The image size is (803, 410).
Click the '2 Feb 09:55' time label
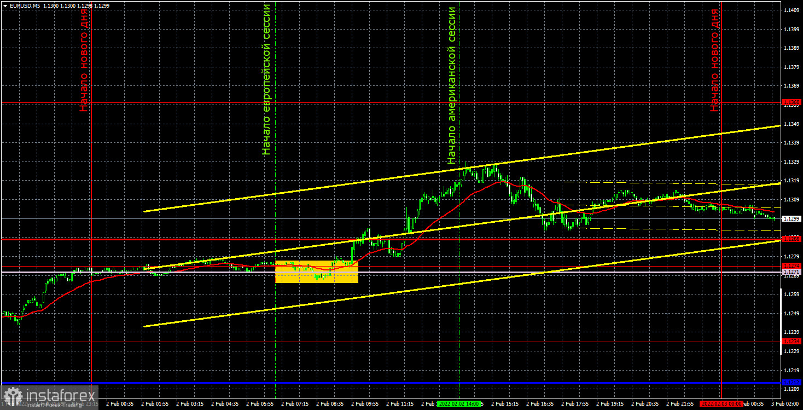[365, 403]
